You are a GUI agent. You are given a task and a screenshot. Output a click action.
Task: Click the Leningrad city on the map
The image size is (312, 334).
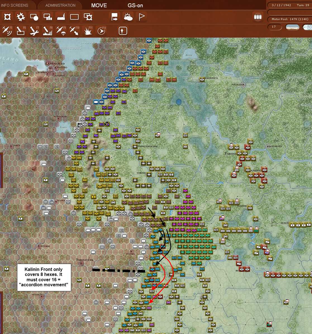coord(55,63)
